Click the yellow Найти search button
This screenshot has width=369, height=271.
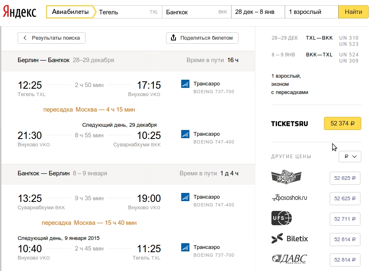coord(353,12)
